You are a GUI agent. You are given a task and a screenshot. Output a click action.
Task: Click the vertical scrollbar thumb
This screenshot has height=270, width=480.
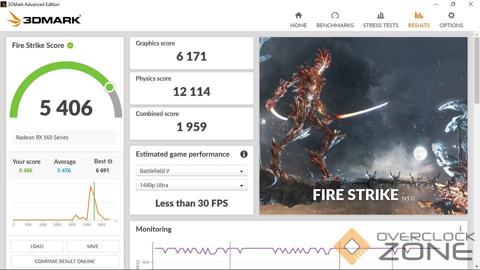point(476,70)
